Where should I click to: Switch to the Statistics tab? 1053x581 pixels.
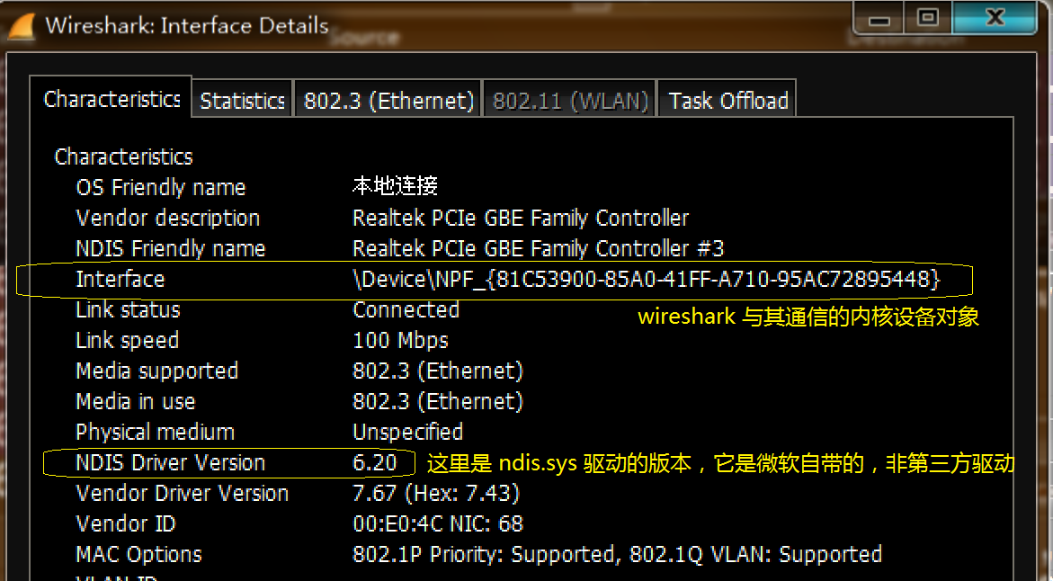pyautogui.click(x=242, y=101)
